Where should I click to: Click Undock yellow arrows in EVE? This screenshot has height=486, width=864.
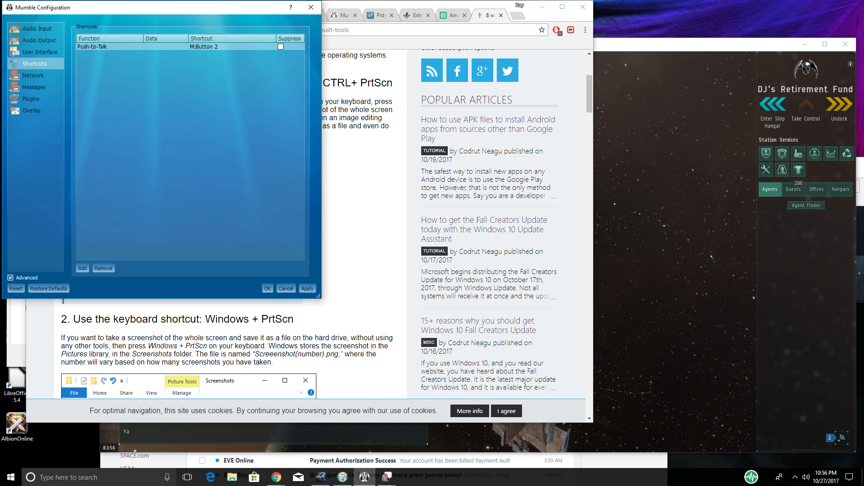(839, 104)
